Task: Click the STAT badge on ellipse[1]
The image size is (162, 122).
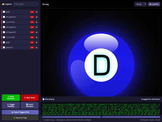Action: tap(32, 17)
